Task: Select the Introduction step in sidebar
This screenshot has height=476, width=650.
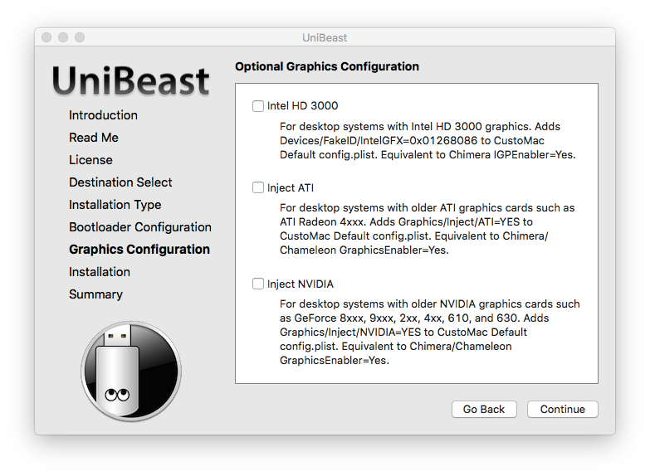Action: [x=103, y=115]
